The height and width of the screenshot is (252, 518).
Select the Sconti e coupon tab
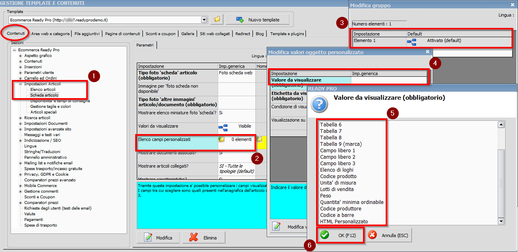click(x=161, y=34)
